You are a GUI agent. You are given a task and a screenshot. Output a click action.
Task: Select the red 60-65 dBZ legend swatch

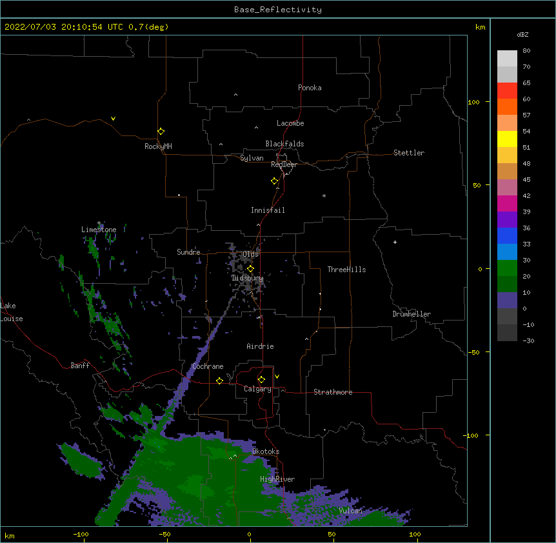[x=507, y=91]
